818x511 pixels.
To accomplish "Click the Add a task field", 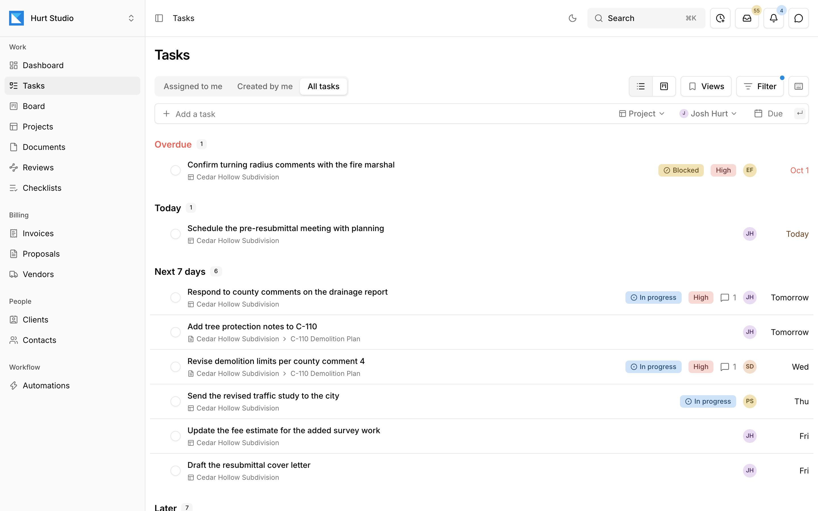I will click(x=385, y=114).
